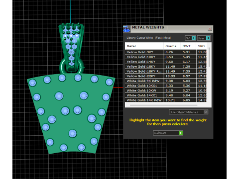
Task: Select the White Gold:9K PdW row
Action: point(166,81)
